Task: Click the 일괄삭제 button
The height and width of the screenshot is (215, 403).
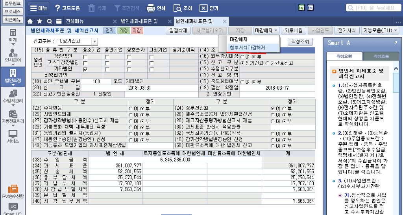Action: (178, 30)
